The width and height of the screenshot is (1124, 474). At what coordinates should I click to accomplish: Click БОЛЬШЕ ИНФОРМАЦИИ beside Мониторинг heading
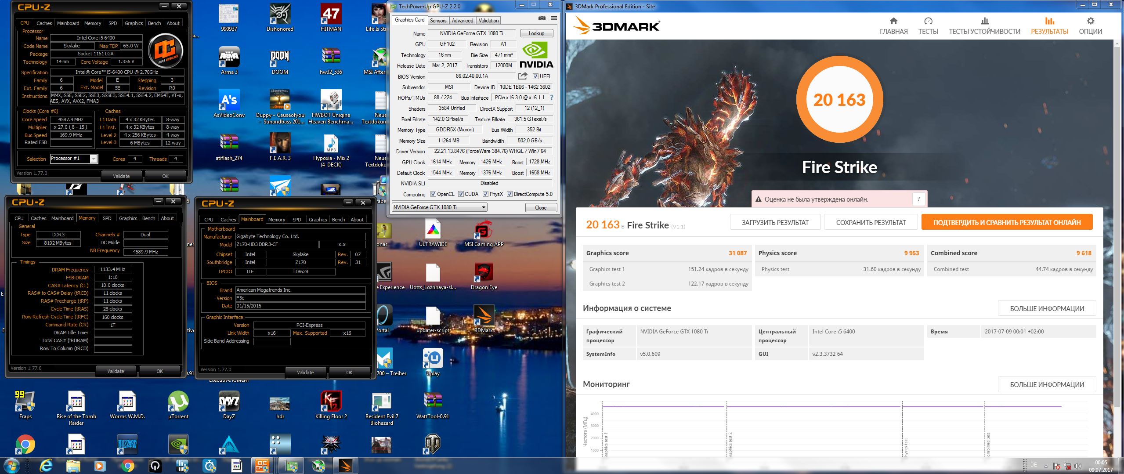(x=1047, y=384)
